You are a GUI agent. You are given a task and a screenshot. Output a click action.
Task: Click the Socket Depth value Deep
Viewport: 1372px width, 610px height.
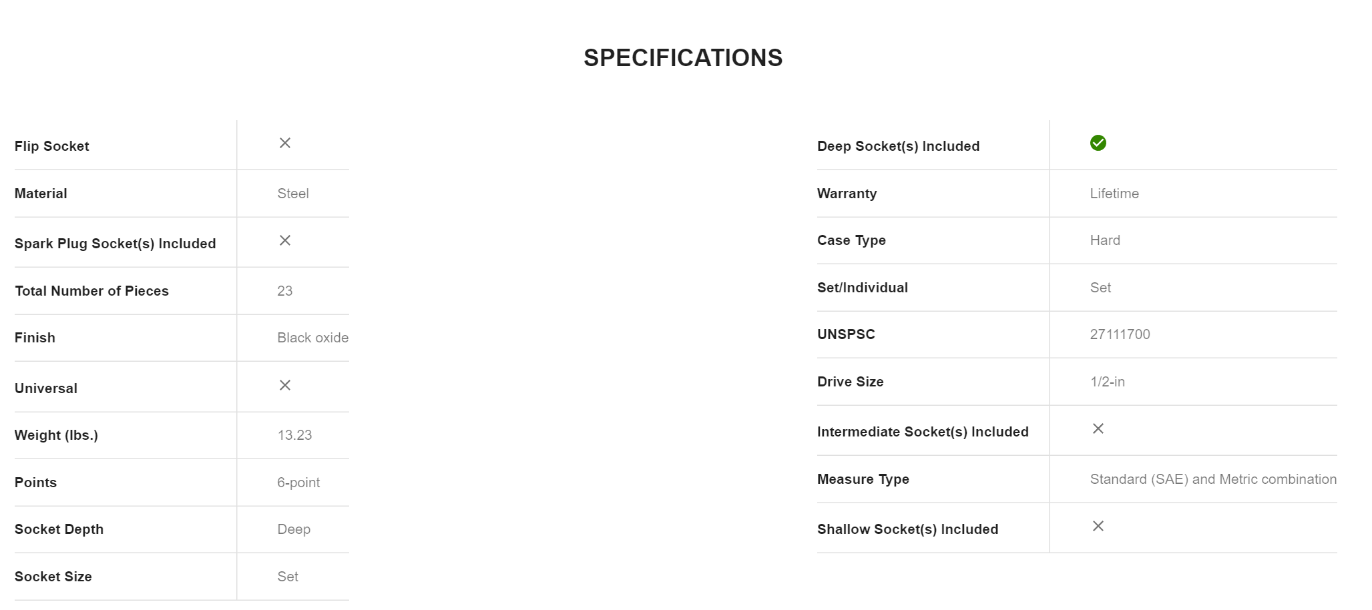click(294, 529)
